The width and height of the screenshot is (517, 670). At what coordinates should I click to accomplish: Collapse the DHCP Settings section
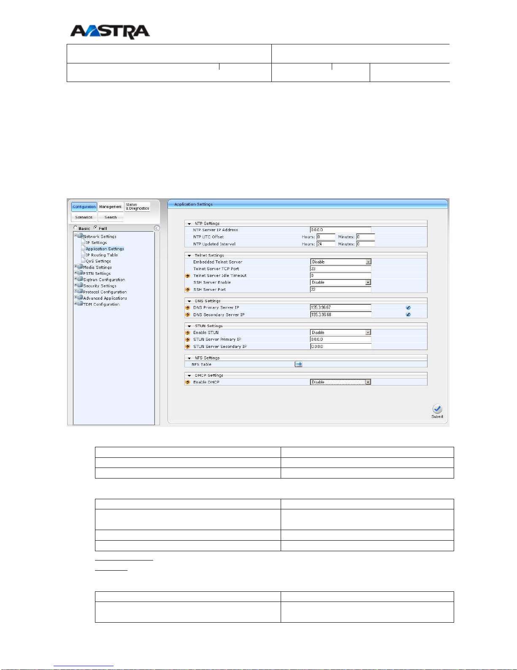point(189,376)
